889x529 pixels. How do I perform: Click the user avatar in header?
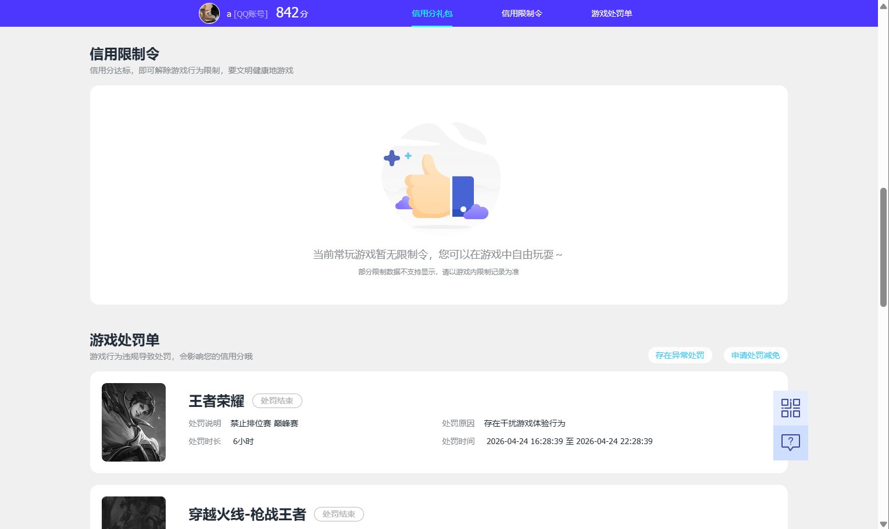[209, 13]
